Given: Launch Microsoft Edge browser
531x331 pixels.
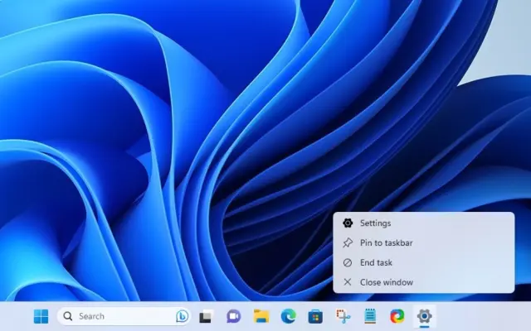Looking at the screenshot, I should click(288, 316).
